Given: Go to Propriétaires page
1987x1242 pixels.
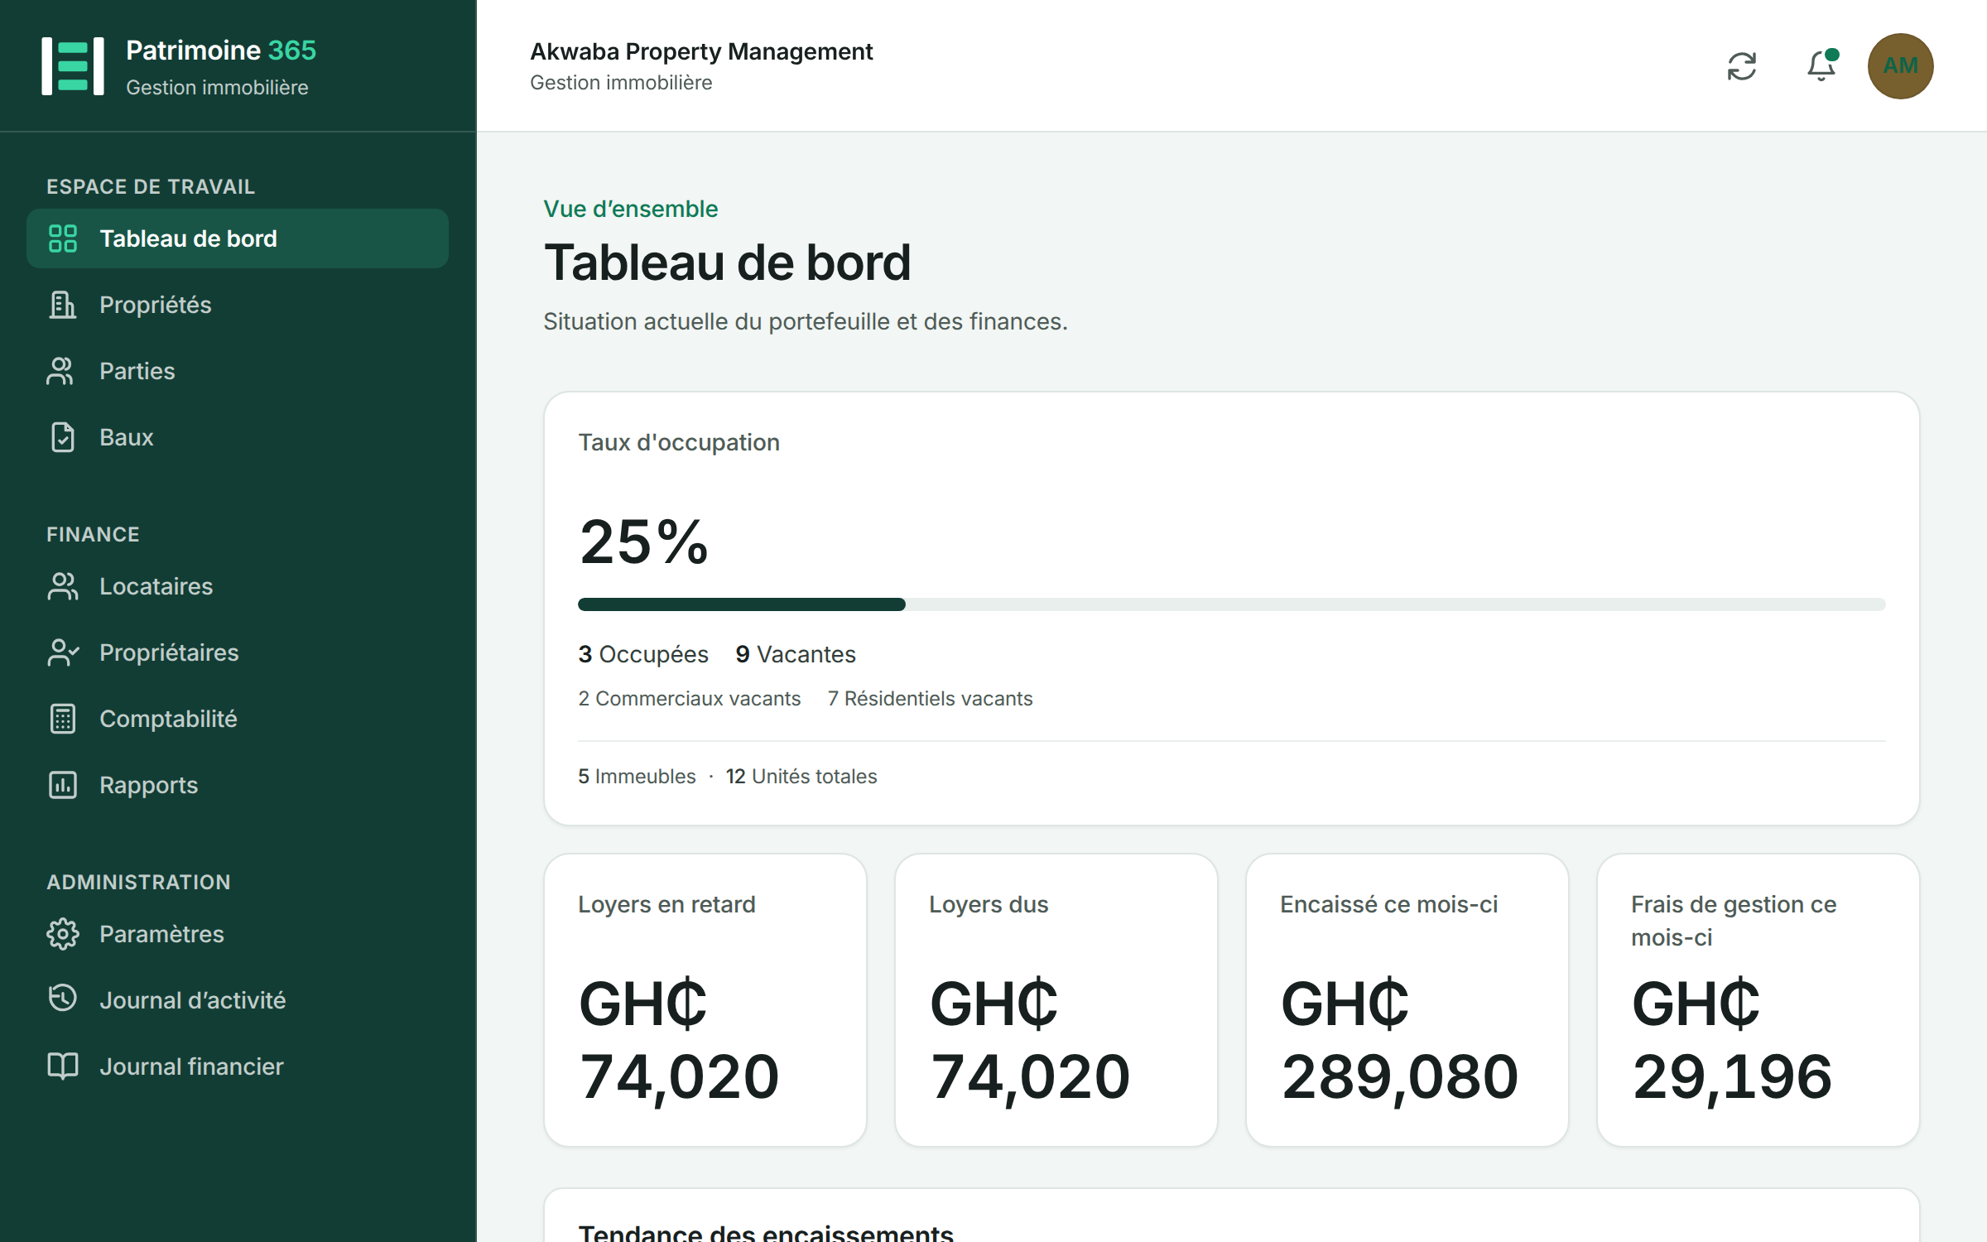Looking at the screenshot, I should click(238, 652).
